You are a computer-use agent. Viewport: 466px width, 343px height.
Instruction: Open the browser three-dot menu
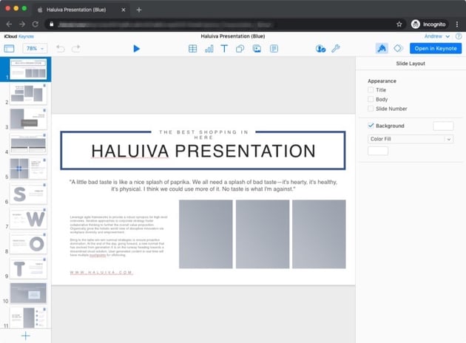457,24
